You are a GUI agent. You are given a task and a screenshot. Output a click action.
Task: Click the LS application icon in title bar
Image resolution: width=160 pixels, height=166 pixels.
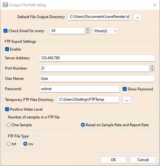(x=5, y=5)
